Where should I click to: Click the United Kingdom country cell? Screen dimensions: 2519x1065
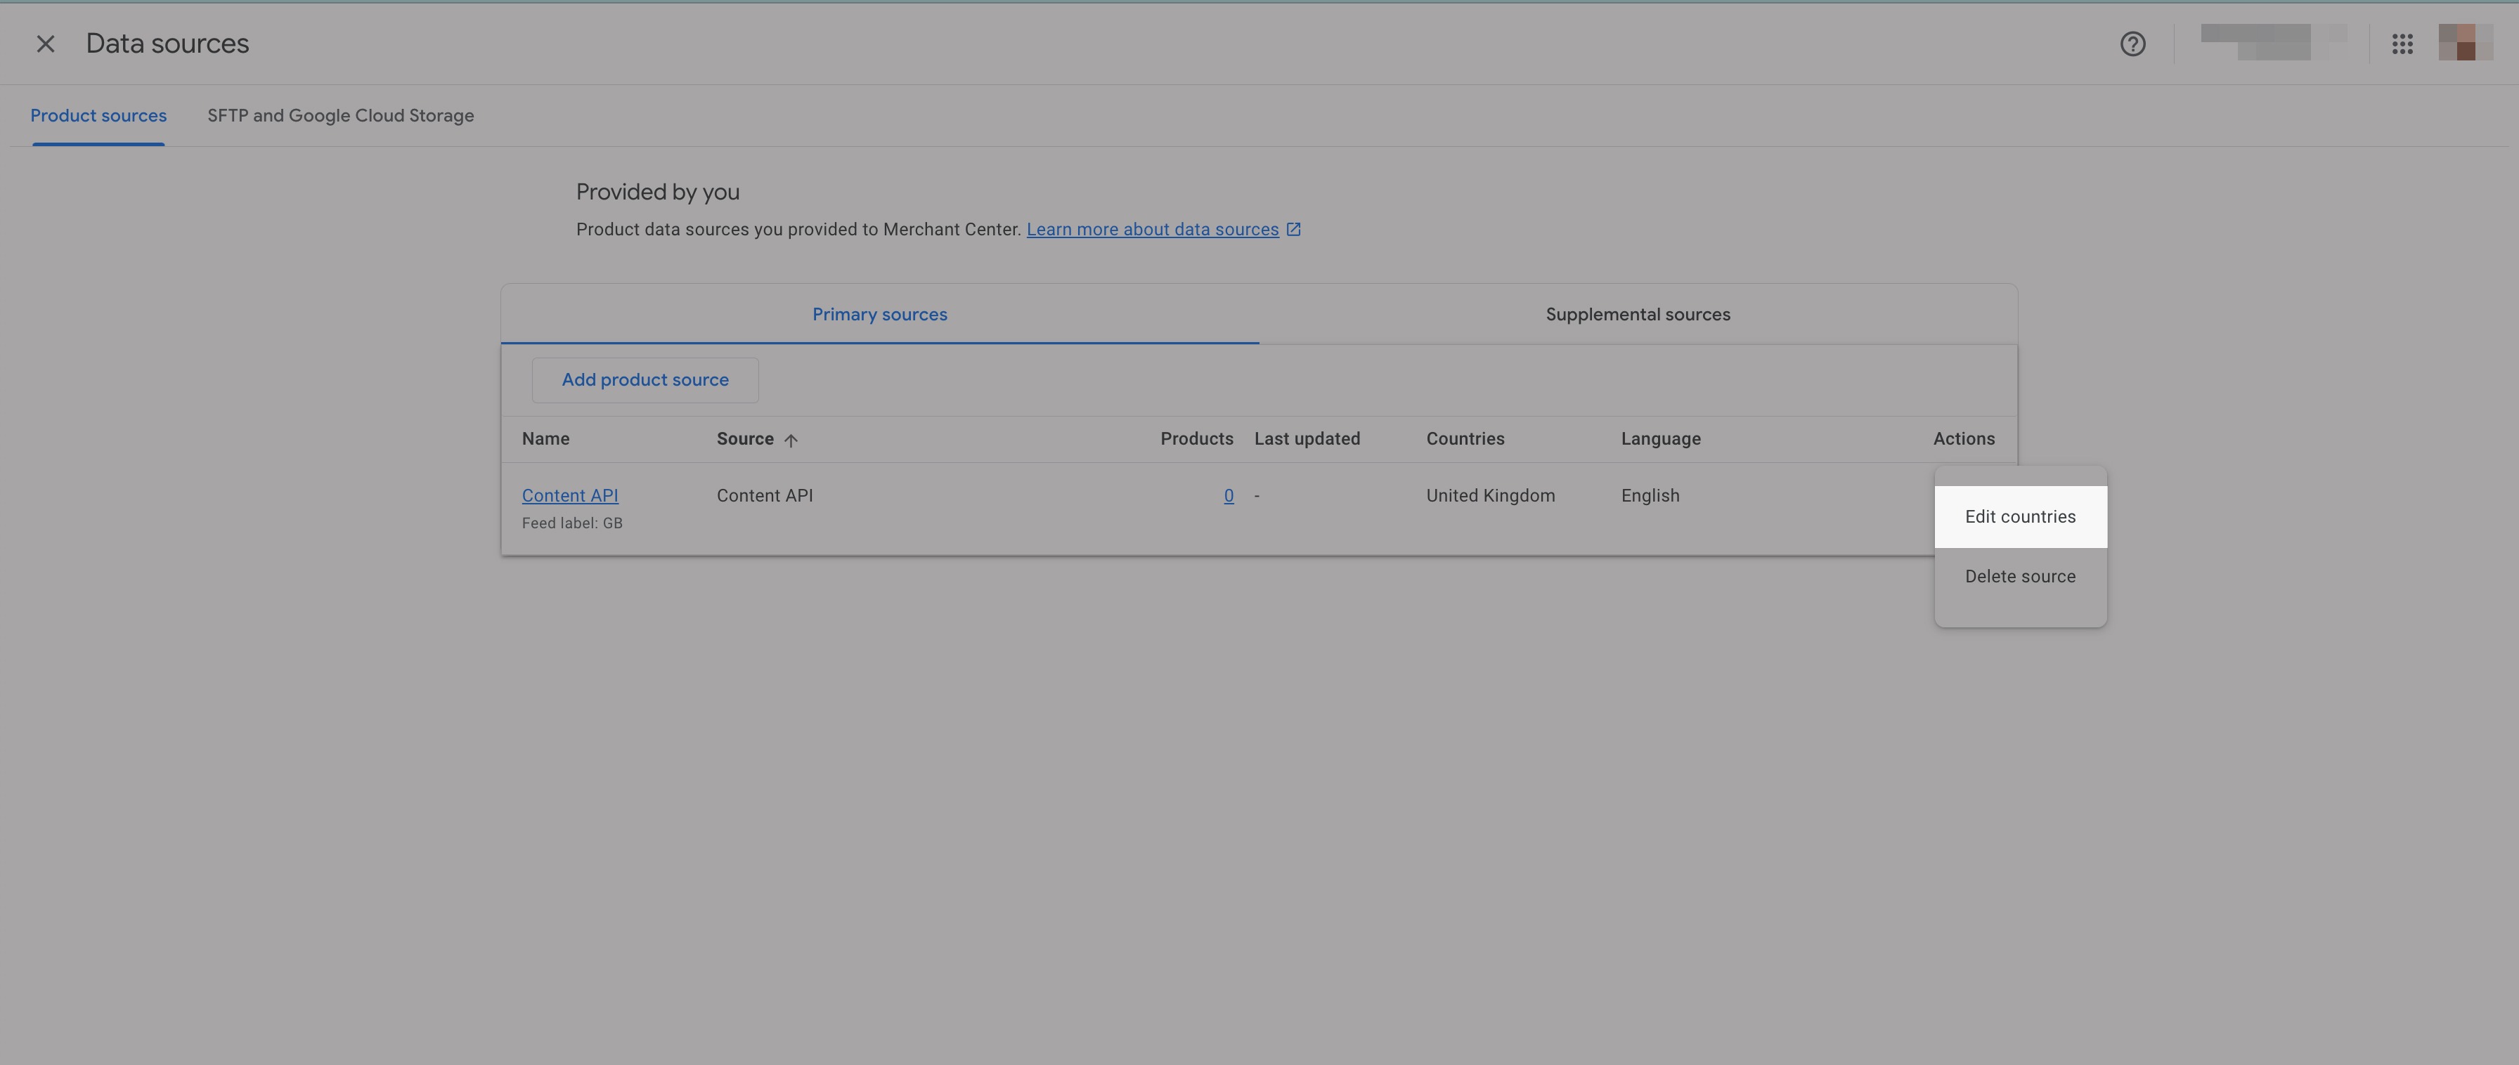[1490, 497]
